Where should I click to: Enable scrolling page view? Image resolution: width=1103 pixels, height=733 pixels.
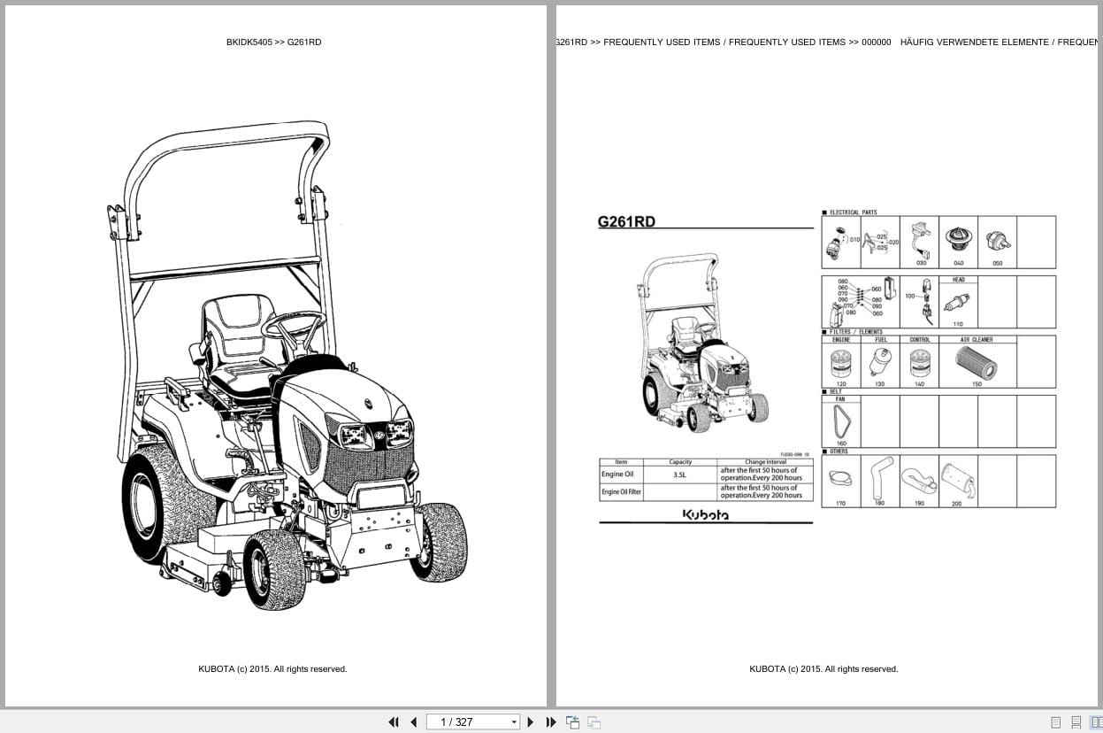(x=1076, y=722)
